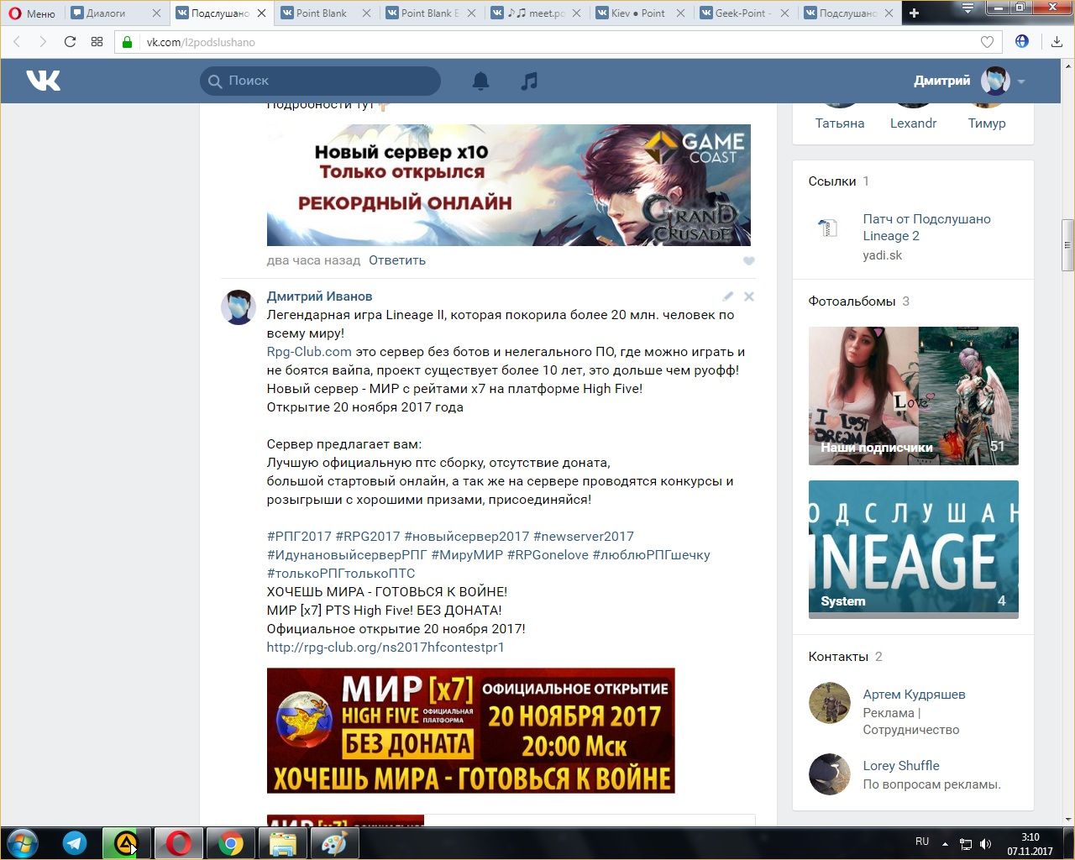Delete the comment with X icon
1075x860 pixels.
(749, 296)
